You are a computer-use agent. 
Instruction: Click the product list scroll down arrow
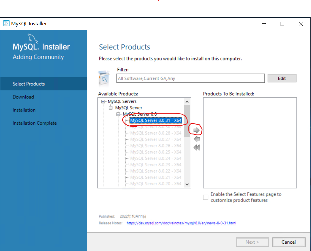pyautogui.click(x=187, y=184)
